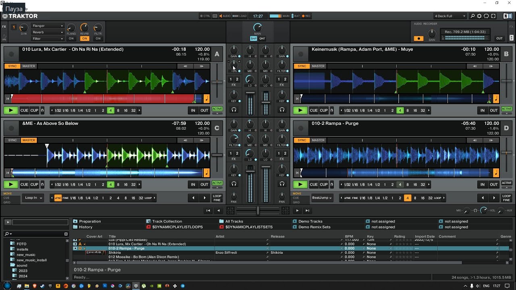
Task: Open the Filter effect selector dropdown
Action: [x=48, y=39]
